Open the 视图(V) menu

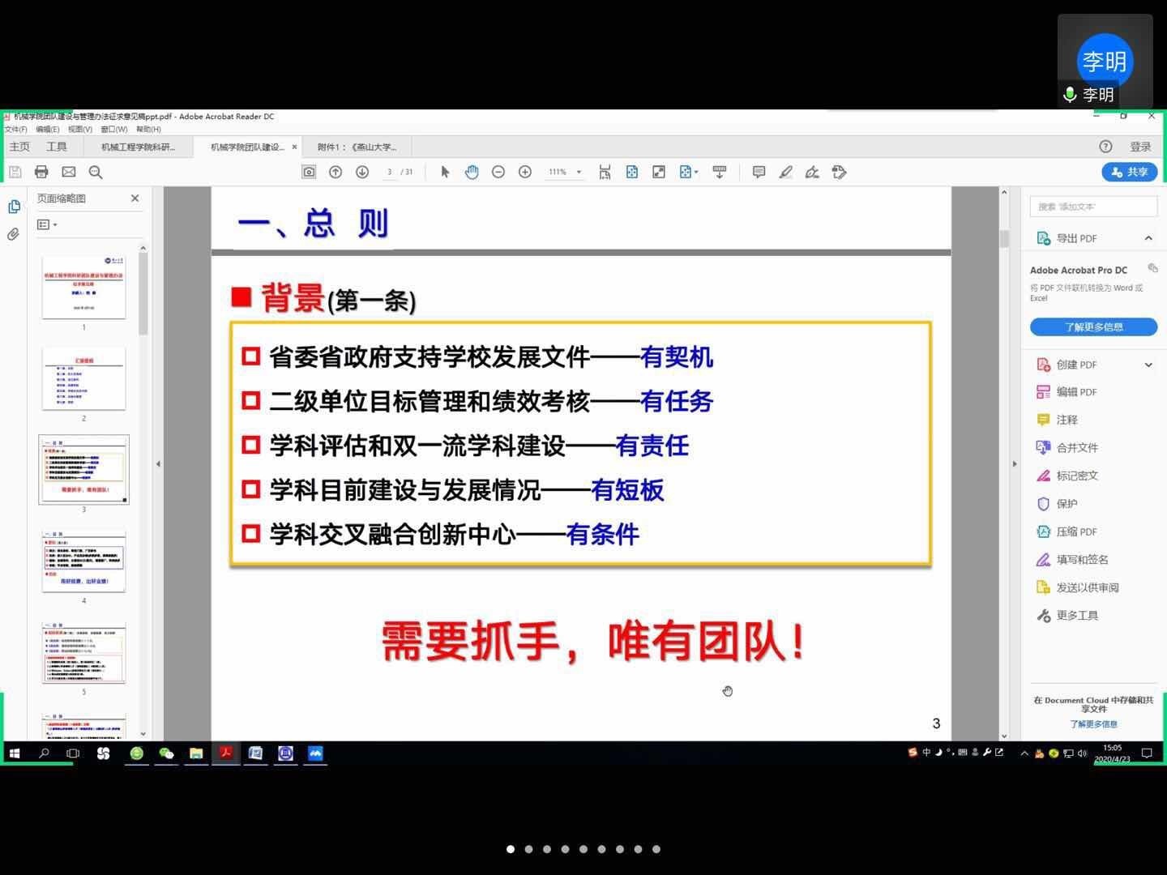79,129
